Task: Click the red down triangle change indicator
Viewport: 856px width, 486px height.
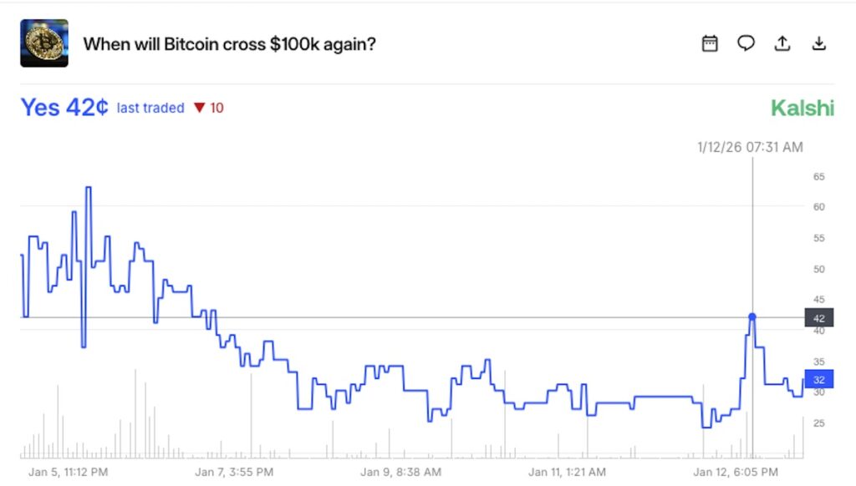Action: click(x=199, y=108)
